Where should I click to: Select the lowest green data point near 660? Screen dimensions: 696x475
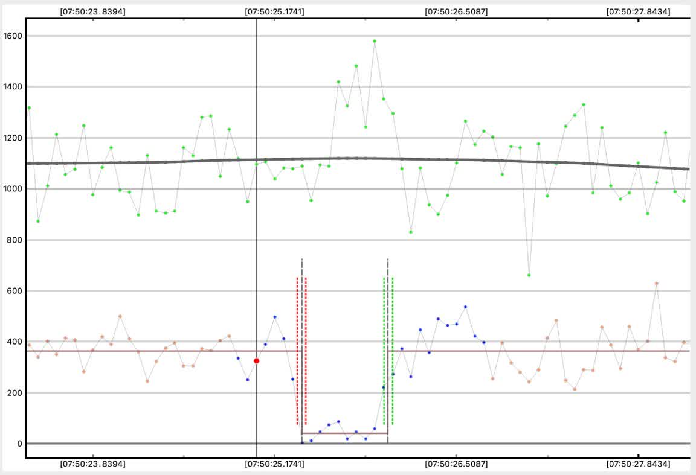click(x=529, y=275)
